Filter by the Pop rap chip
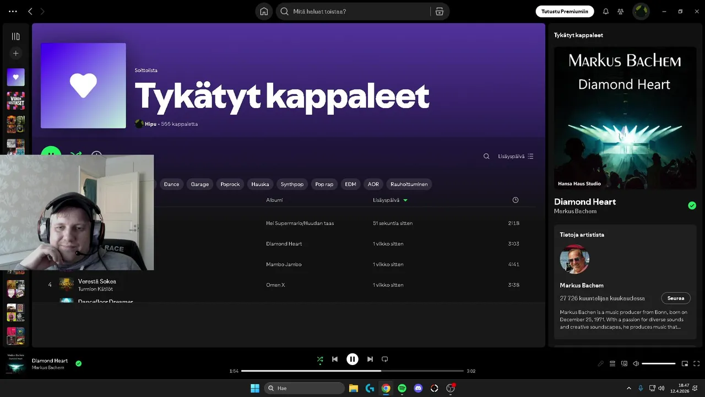This screenshot has height=397, width=705. point(324,184)
